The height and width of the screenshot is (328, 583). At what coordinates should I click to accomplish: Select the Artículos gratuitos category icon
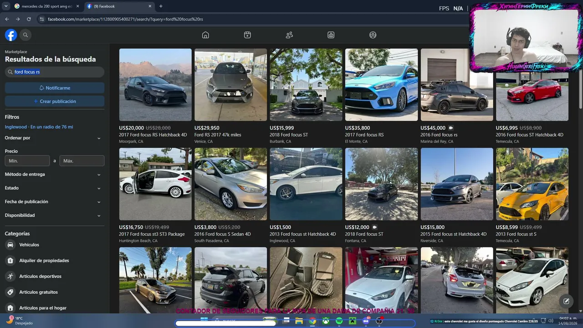[10, 292]
